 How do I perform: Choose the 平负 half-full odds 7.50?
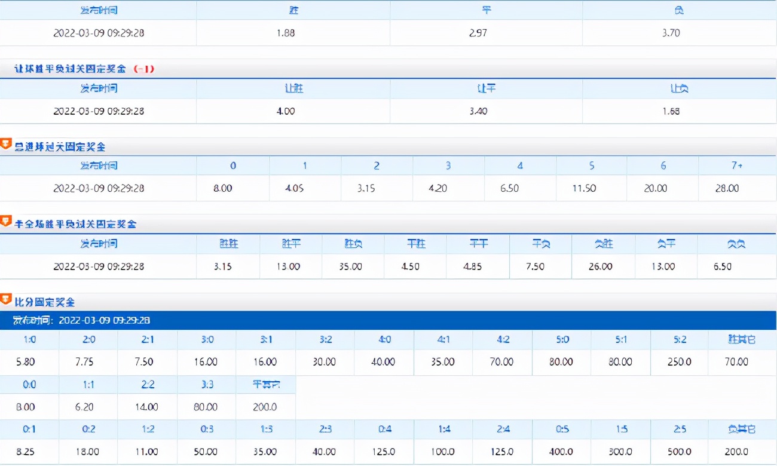click(535, 266)
